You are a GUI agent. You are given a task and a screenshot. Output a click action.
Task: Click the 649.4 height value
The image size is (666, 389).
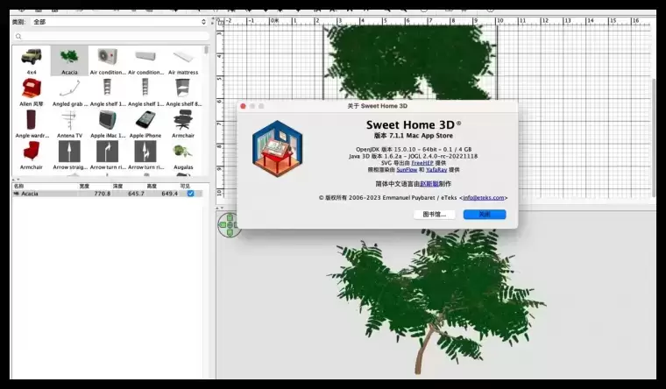[169, 194]
